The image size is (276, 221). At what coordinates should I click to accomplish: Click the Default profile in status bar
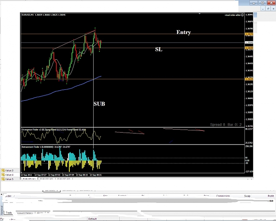click(x=92, y=219)
